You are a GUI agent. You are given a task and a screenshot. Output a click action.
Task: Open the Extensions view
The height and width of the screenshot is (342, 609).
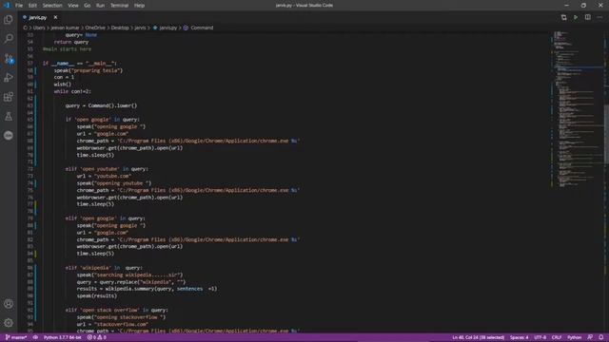[x=9, y=97]
